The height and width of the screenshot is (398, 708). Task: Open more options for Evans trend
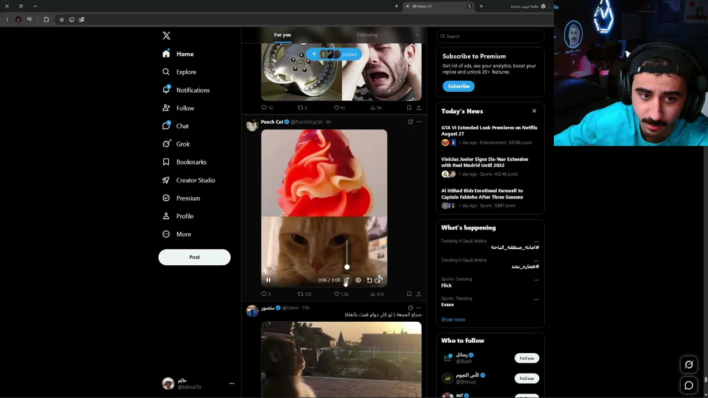click(536, 300)
